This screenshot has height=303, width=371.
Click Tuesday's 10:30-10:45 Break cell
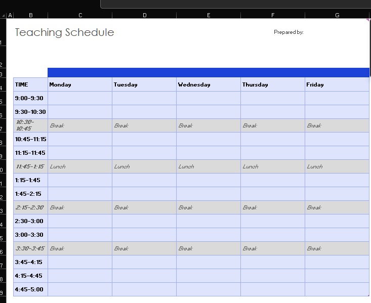(x=144, y=125)
